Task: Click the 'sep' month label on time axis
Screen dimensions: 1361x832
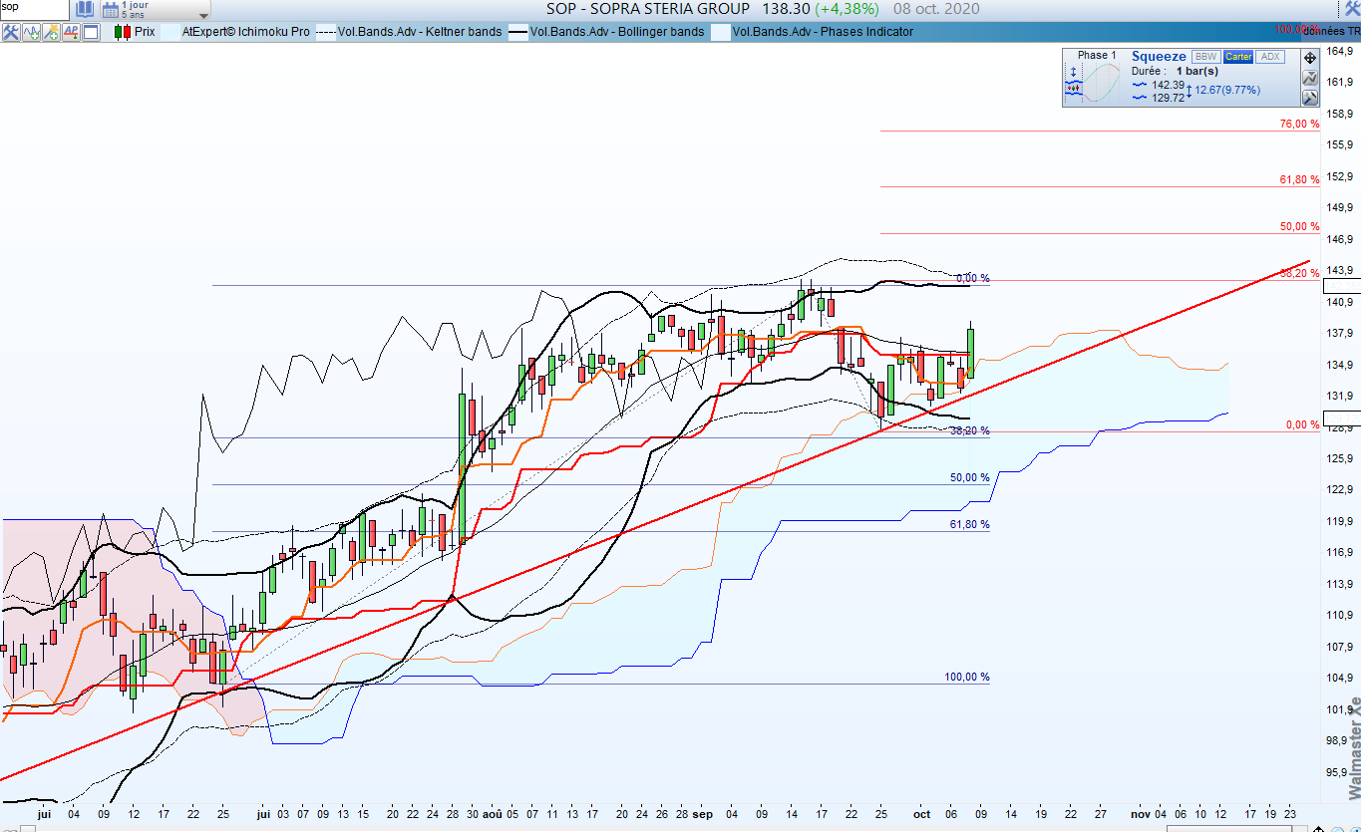Action: pyautogui.click(x=704, y=814)
